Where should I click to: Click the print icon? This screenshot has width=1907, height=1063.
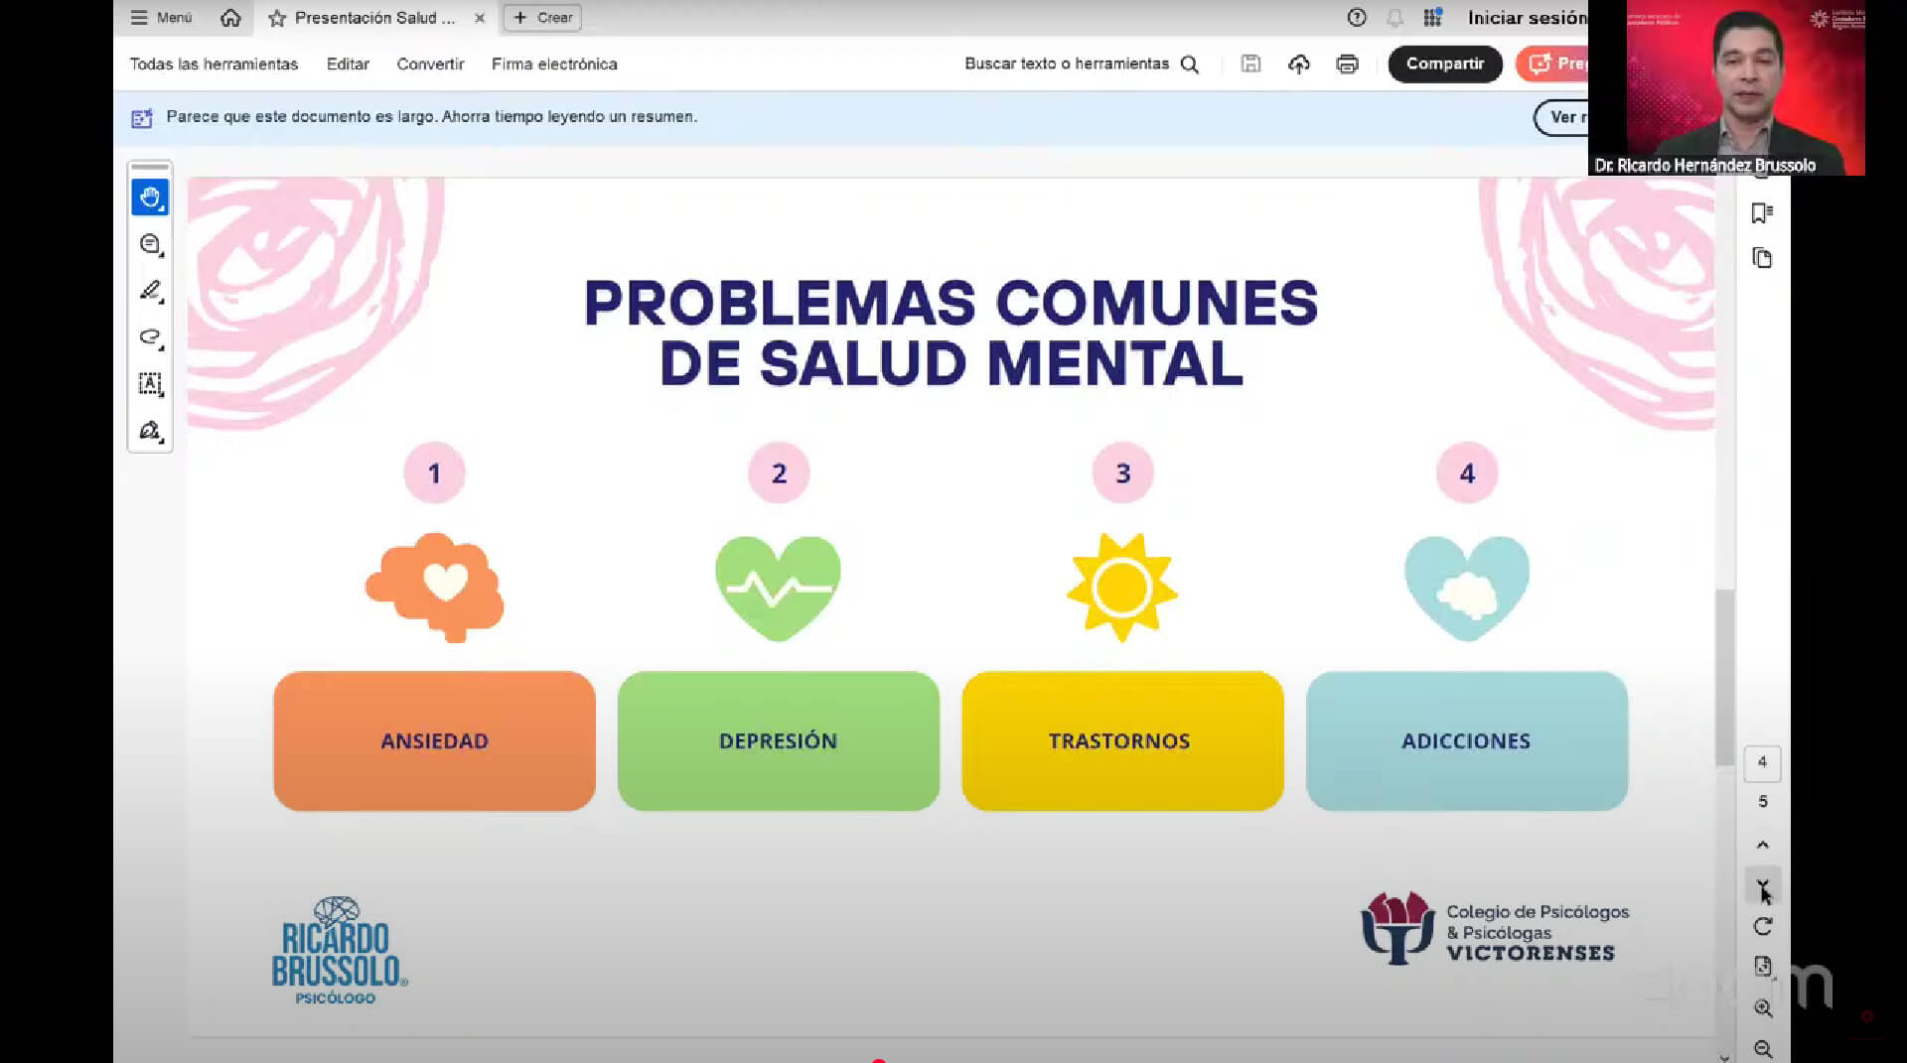click(x=1347, y=65)
